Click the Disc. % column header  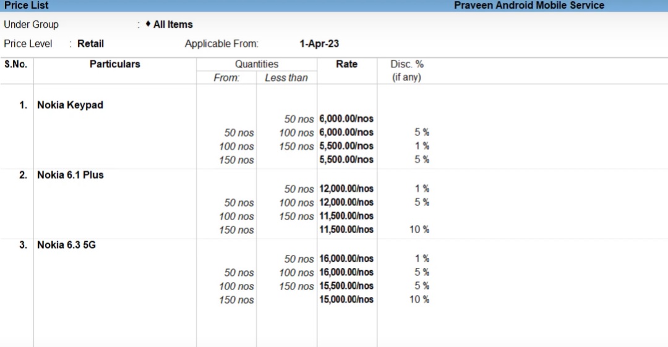point(407,64)
